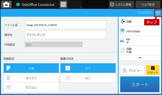Click the yellow リセット button
This screenshot has width=162, height=95.
tap(153, 70)
